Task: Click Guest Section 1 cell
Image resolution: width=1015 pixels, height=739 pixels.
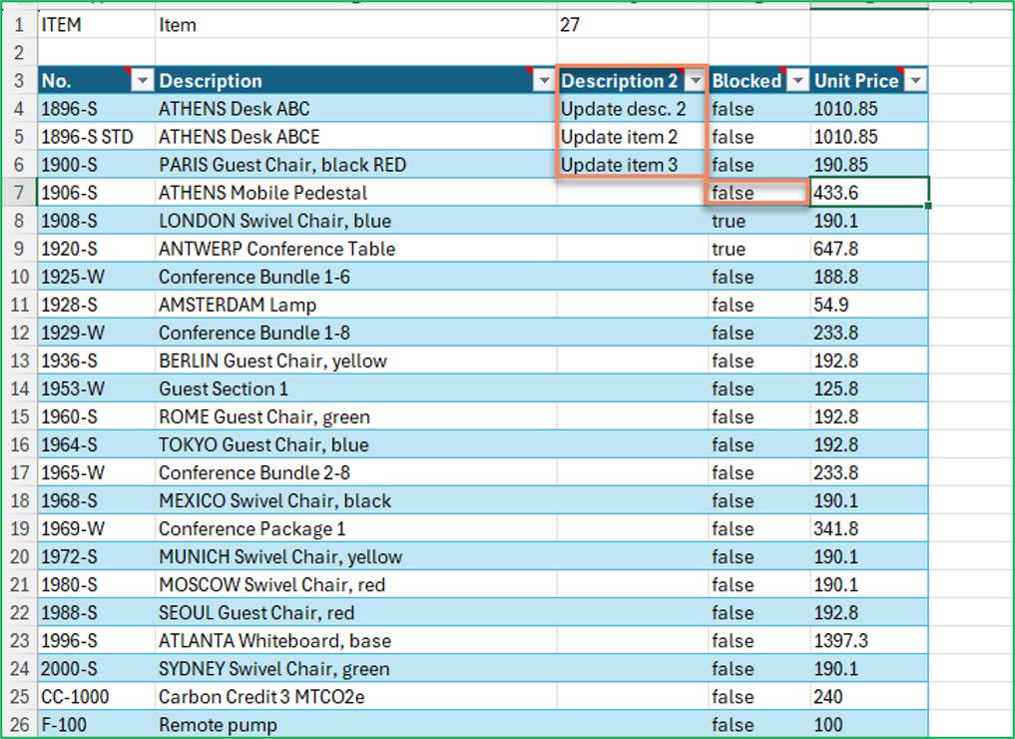Action: click(356, 388)
